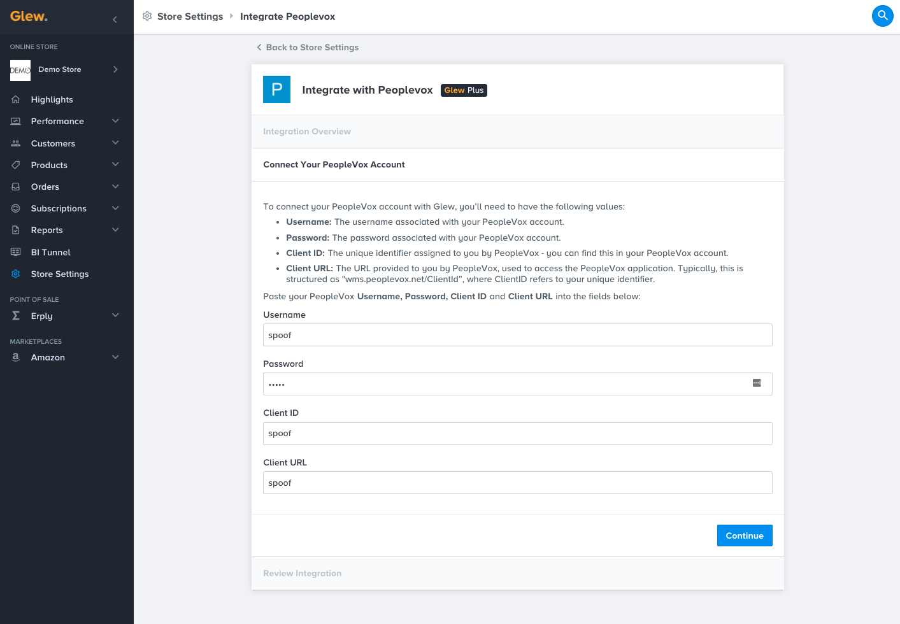Click the password manager icon in Password field
Image resolution: width=900 pixels, height=624 pixels.
[757, 383]
